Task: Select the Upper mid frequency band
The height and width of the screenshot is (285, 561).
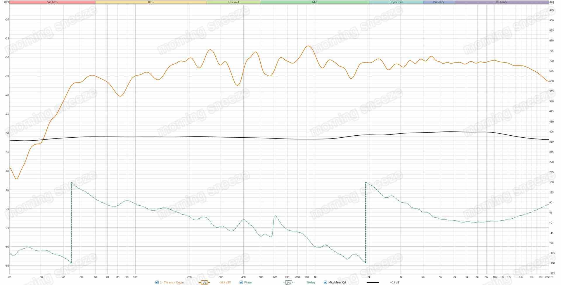Action: point(396,2)
